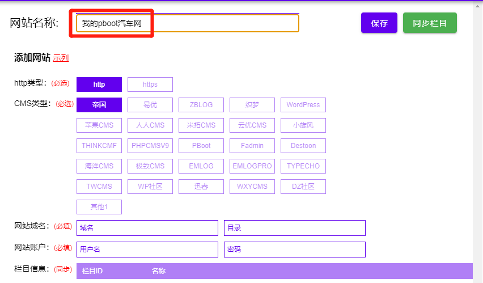
Task: Choose Destoon CMS type
Action: [303, 146]
